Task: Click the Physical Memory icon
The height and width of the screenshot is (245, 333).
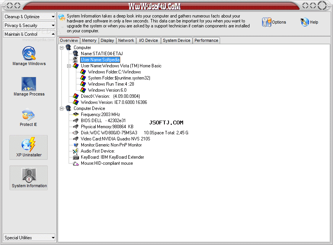Action: pos(76,127)
